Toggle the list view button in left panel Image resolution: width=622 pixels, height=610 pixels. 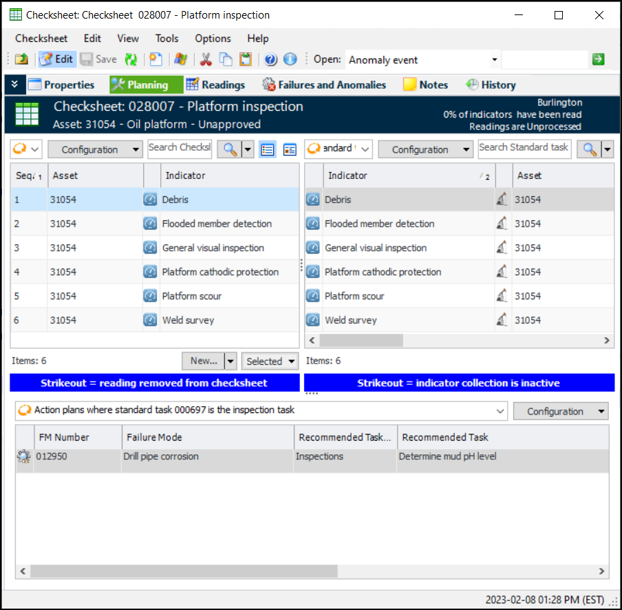[x=268, y=149]
